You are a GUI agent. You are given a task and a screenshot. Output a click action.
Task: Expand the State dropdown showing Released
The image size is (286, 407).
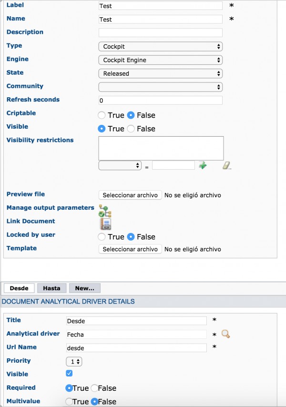click(x=160, y=74)
